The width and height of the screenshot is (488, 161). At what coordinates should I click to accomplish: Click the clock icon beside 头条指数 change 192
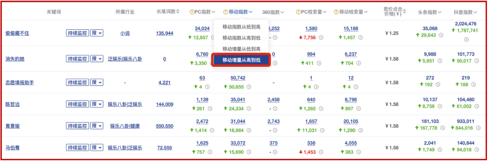click(x=438, y=84)
